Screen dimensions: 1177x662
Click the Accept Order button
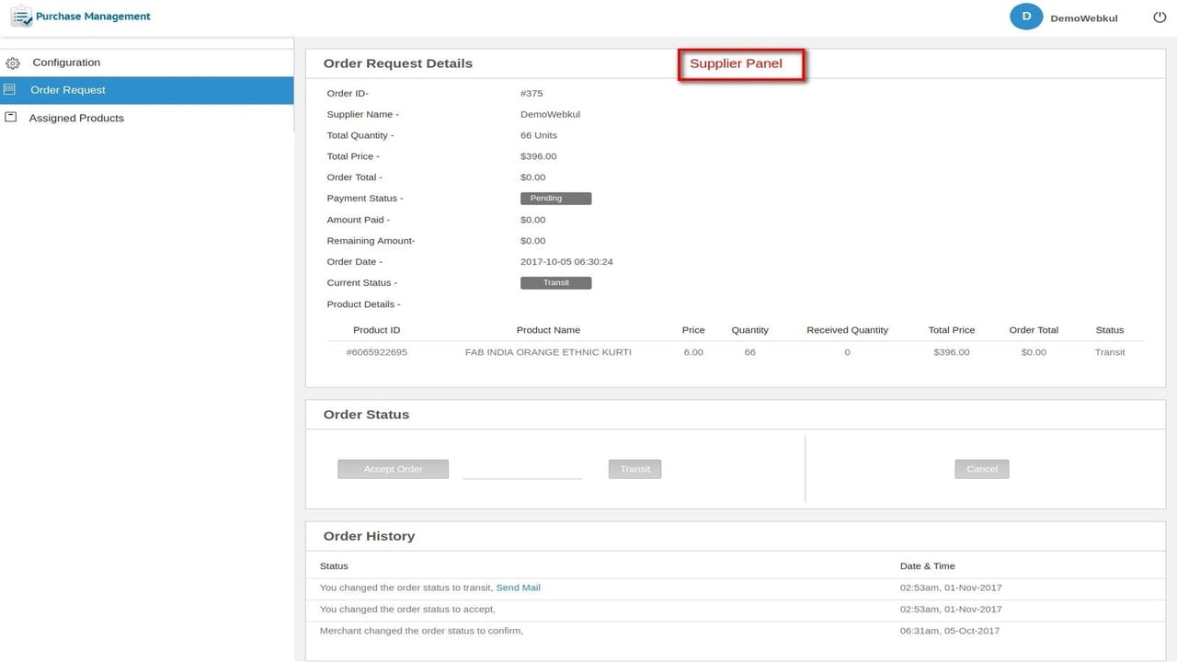point(393,469)
